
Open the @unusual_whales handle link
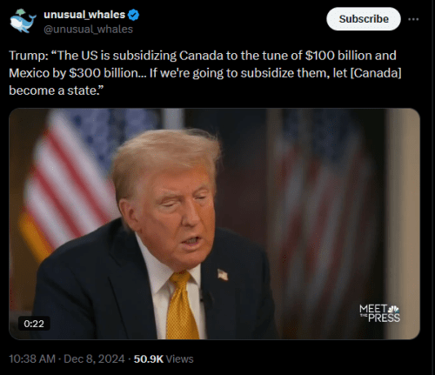point(88,30)
